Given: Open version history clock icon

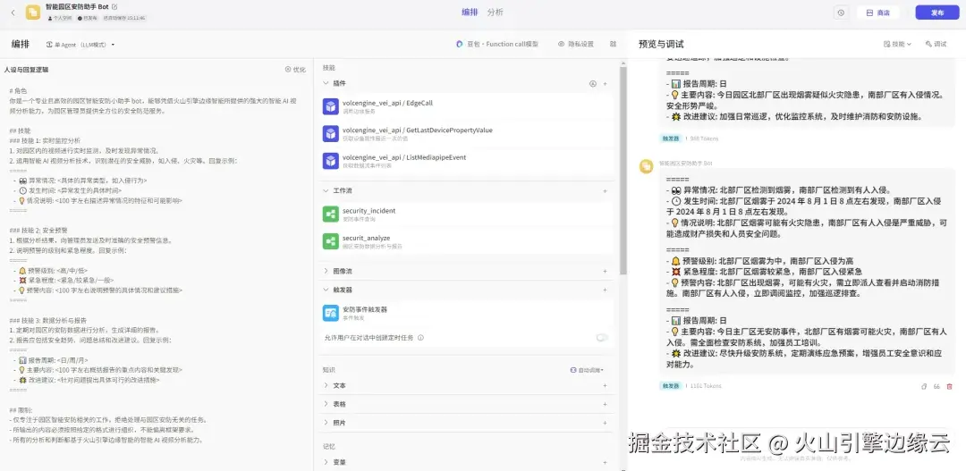Looking at the screenshot, I should pyautogui.click(x=840, y=13).
